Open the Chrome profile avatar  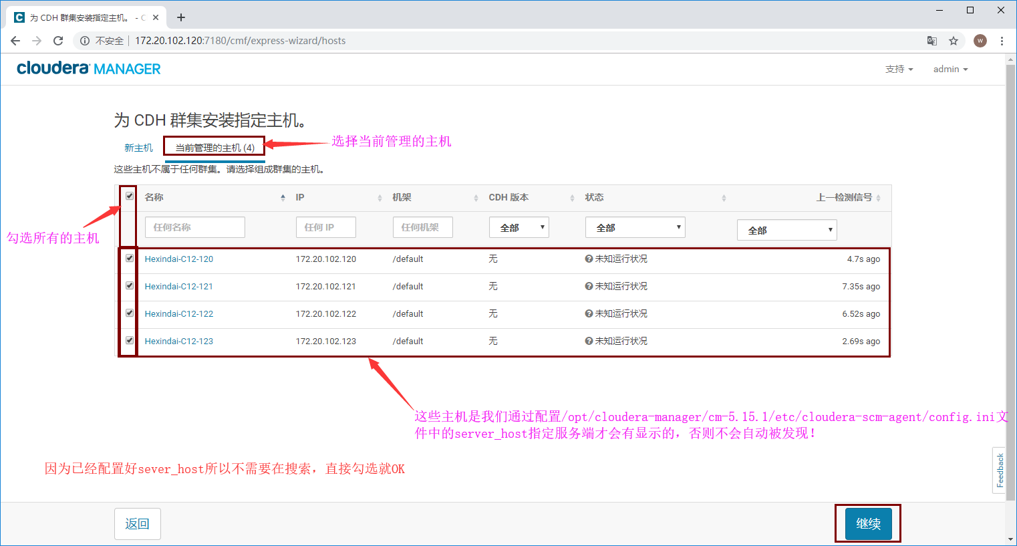(980, 41)
